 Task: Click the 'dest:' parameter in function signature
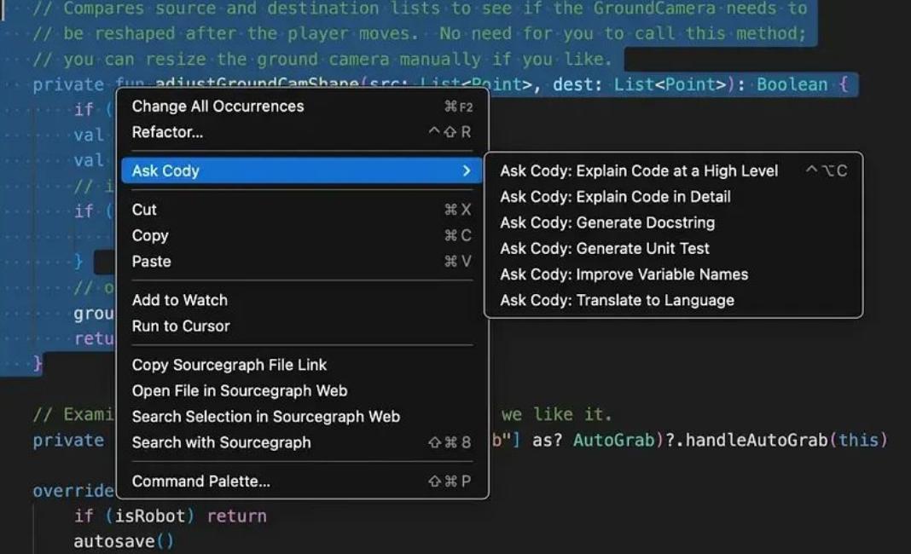(x=577, y=84)
